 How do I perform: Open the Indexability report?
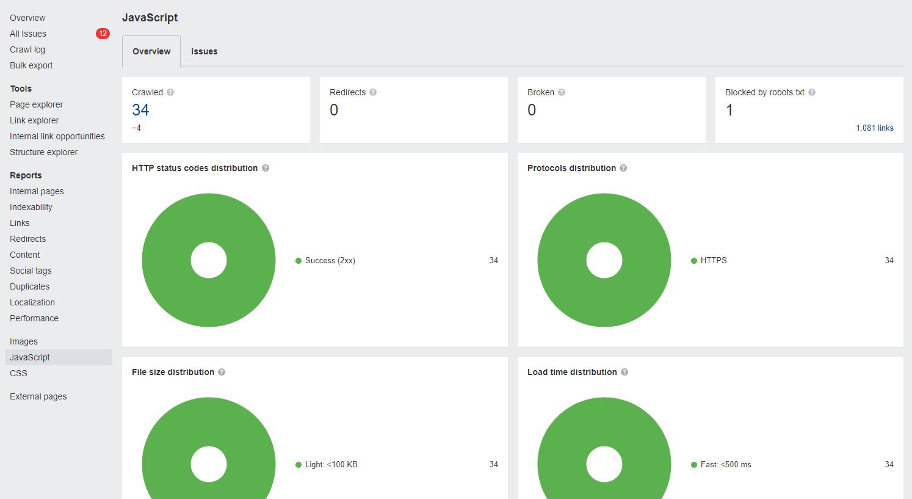coord(31,207)
